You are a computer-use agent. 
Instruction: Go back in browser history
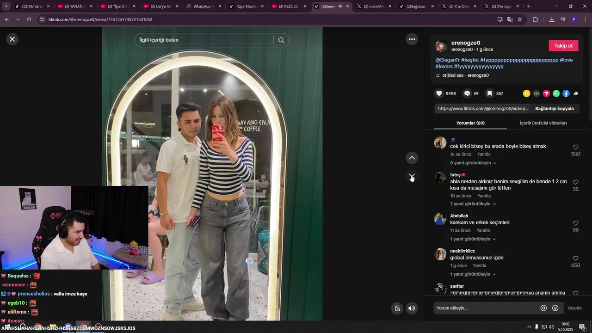tap(6, 19)
